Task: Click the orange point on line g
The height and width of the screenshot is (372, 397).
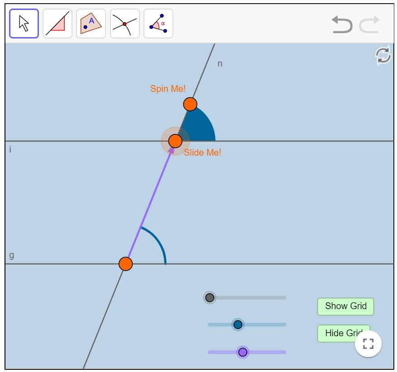Action: coord(125,264)
